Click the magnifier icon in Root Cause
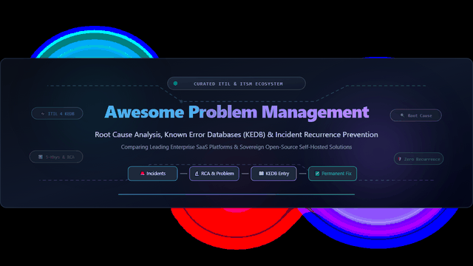 (x=402, y=115)
